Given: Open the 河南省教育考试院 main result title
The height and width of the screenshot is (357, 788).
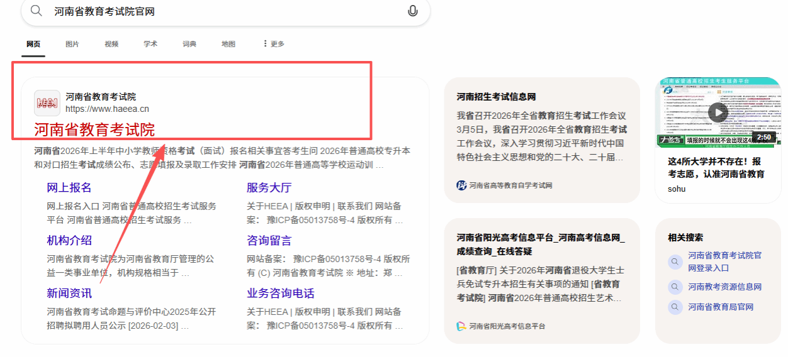Looking at the screenshot, I should coord(94,130).
